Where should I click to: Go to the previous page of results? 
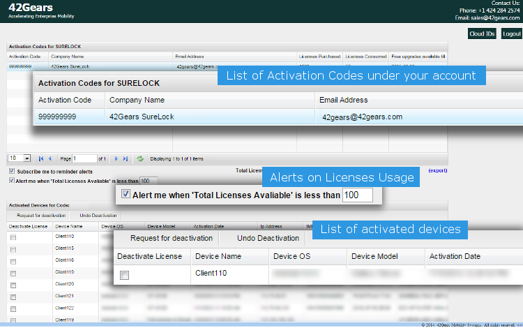tap(50, 159)
